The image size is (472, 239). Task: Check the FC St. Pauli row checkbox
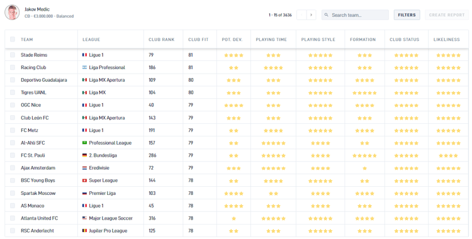coord(13,155)
